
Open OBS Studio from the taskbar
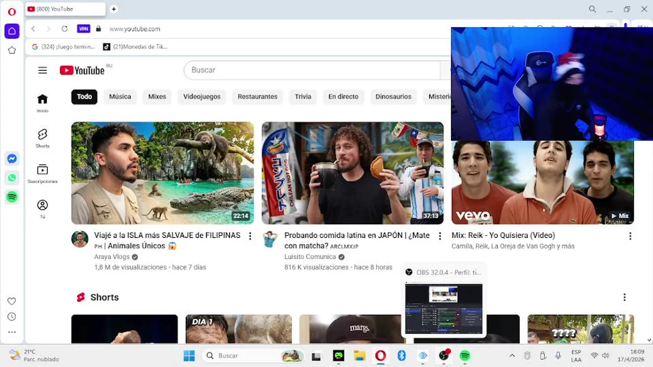pyautogui.click(x=444, y=356)
